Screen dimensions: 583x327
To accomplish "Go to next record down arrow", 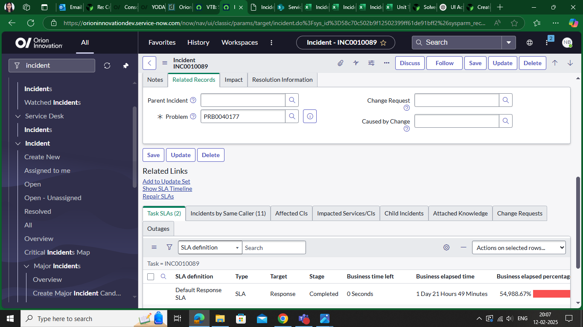I will [570, 63].
